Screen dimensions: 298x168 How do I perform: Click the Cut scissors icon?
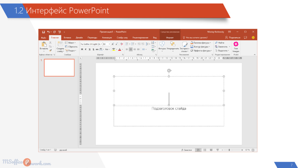(50, 43)
